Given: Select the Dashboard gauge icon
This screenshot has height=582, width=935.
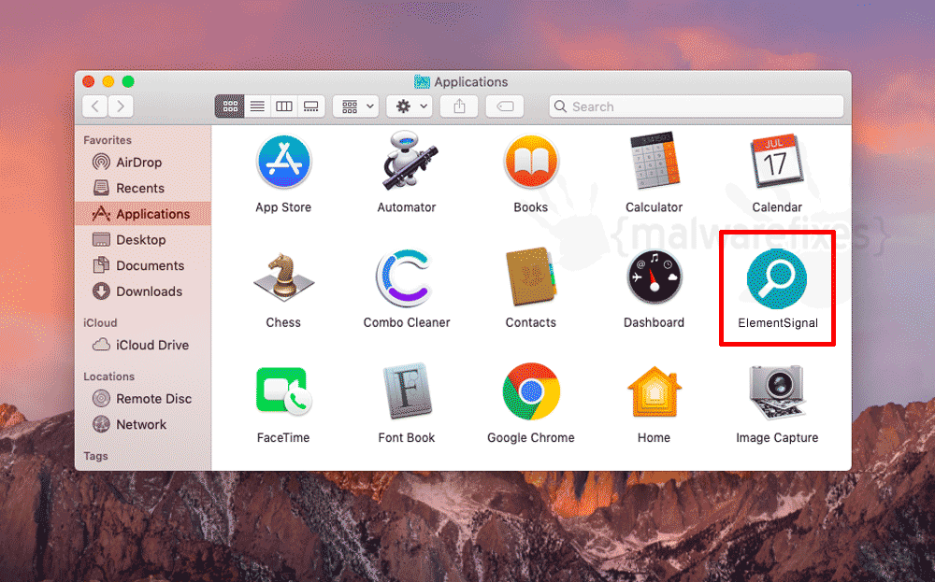Looking at the screenshot, I should point(654,277).
